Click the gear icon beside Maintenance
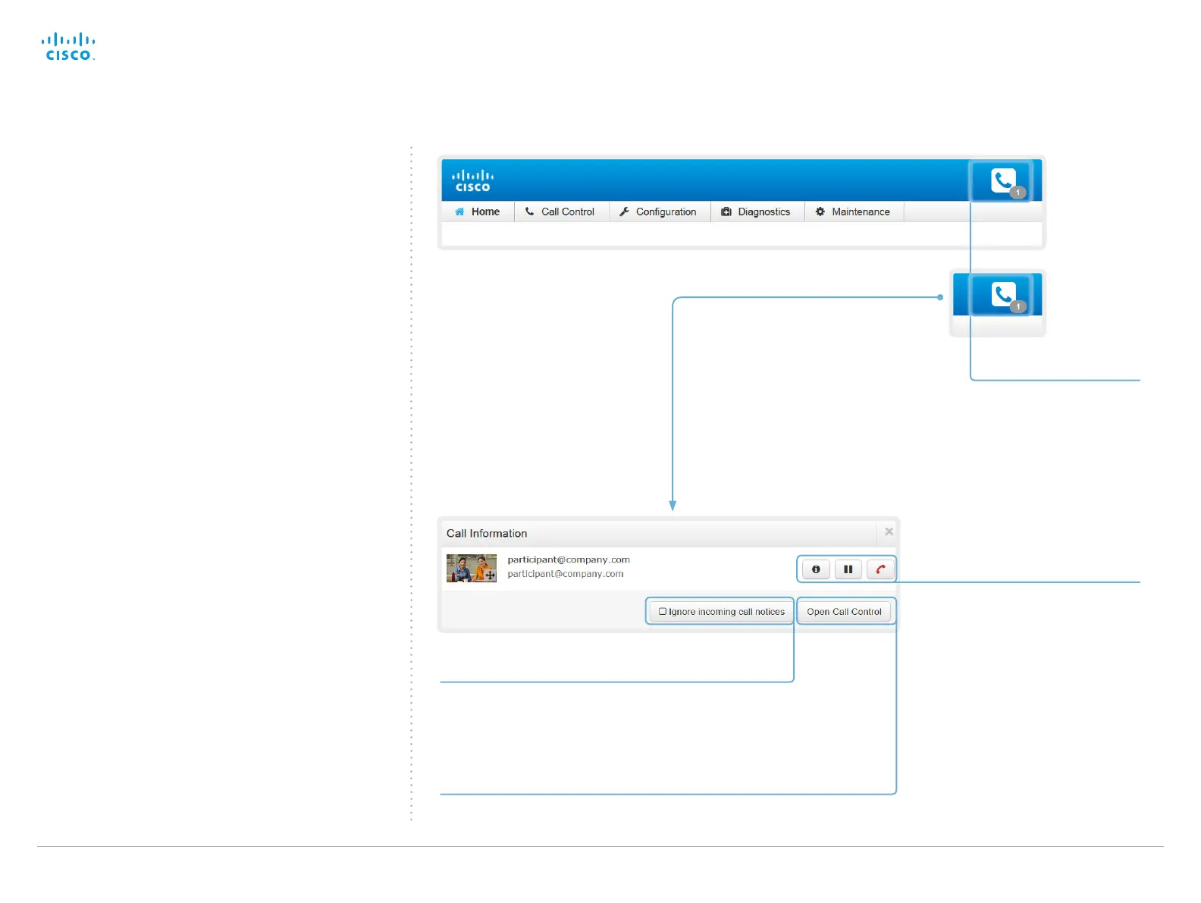1201x903 pixels. (820, 212)
